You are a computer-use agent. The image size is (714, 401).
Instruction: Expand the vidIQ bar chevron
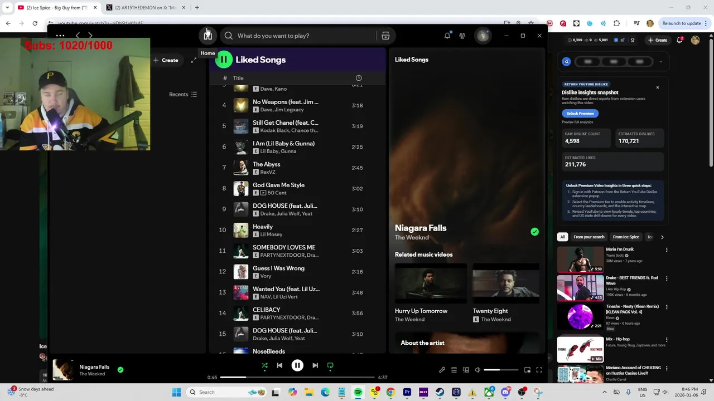[x=661, y=62]
